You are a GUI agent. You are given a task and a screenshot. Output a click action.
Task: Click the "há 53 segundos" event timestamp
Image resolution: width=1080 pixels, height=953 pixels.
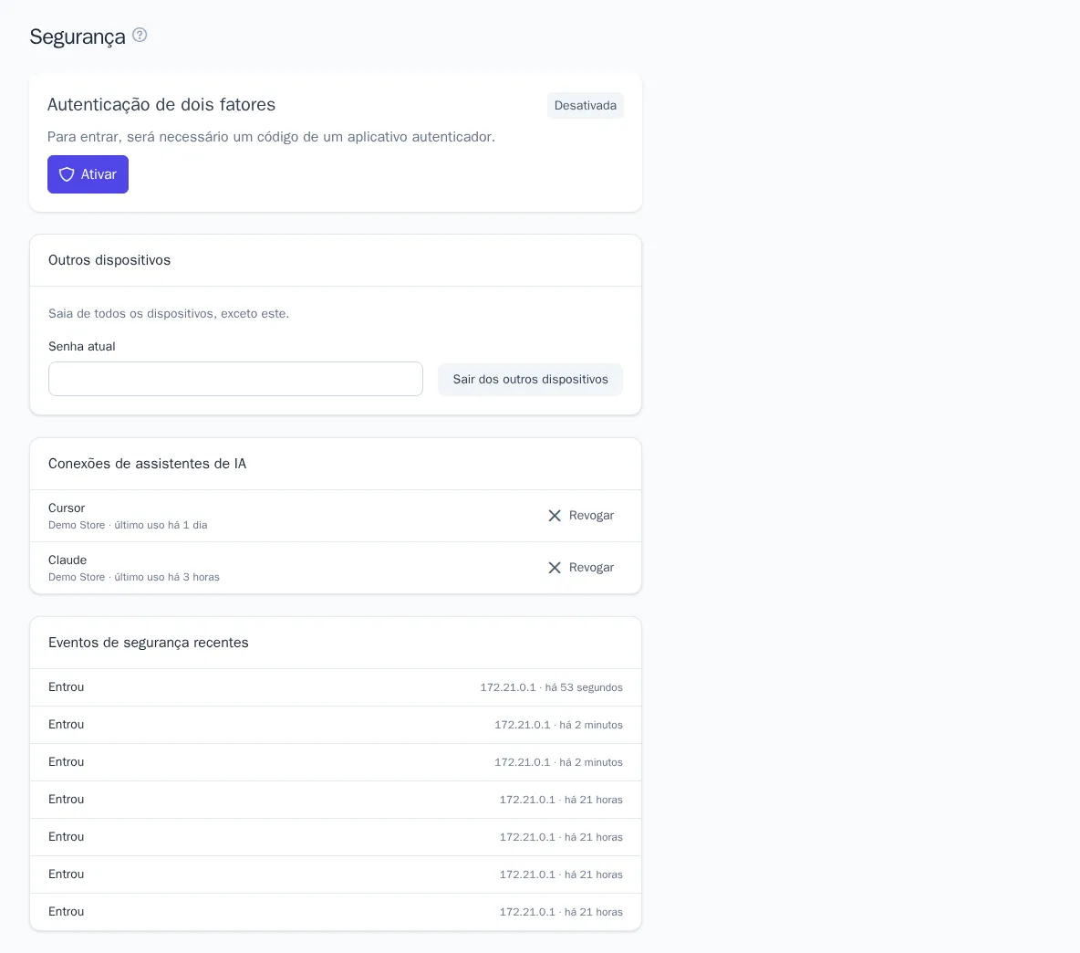584,687
